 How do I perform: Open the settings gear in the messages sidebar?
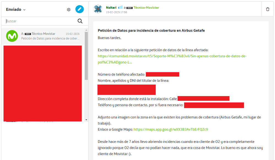69,9
